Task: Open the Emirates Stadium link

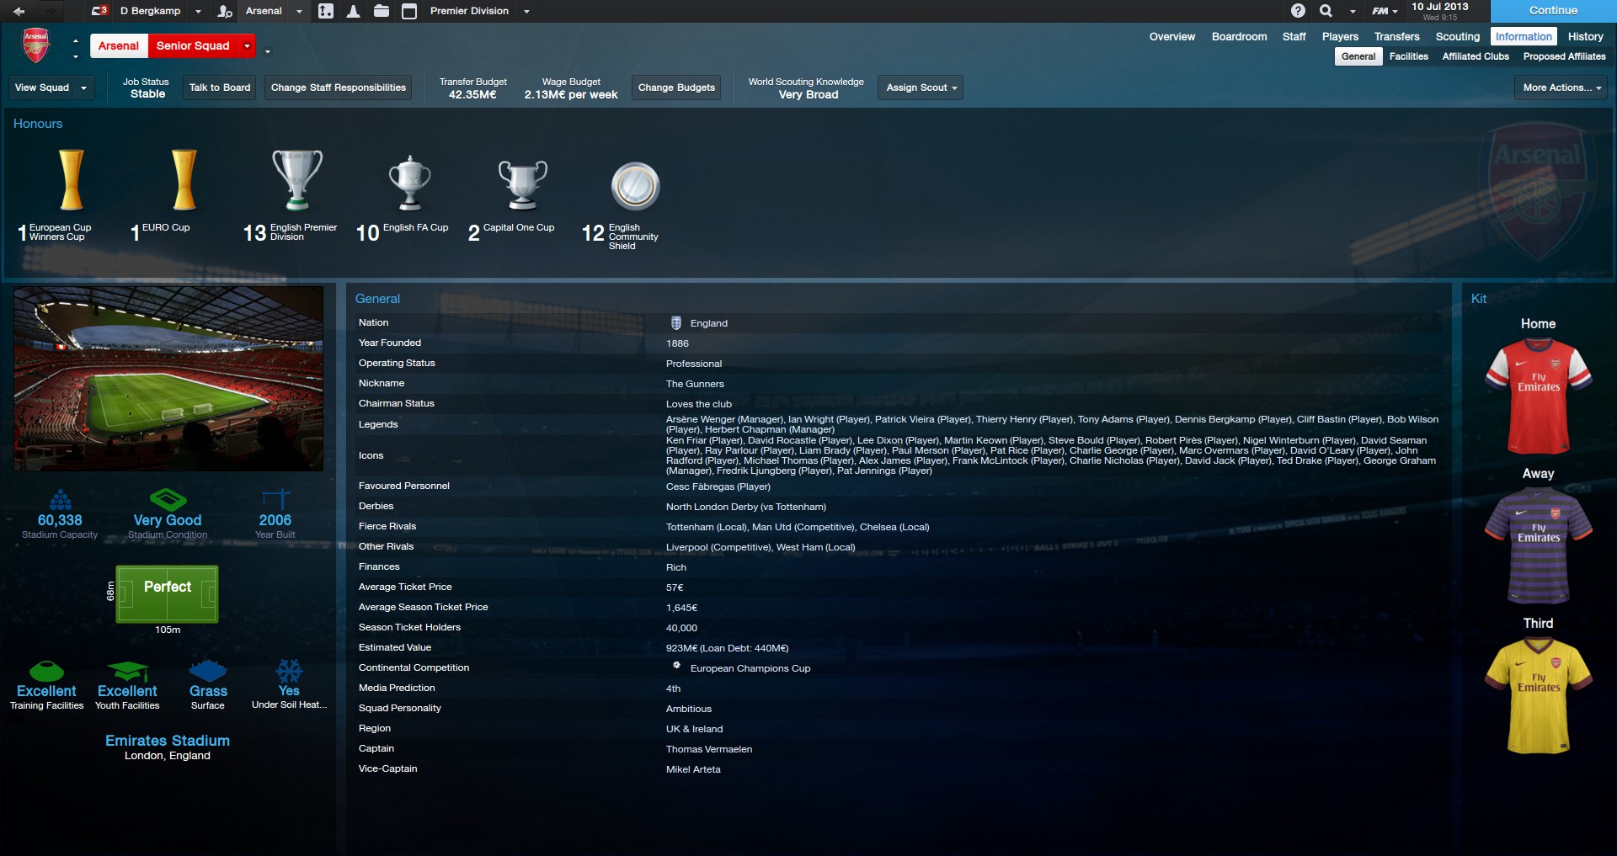Action: [x=167, y=741]
